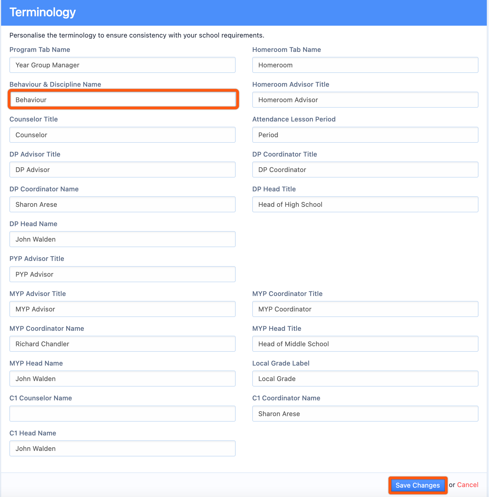The image size is (489, 497).
Task: Click the Homeroom Tab Name field
Action: pyautogui.click(x=365, y=65)
